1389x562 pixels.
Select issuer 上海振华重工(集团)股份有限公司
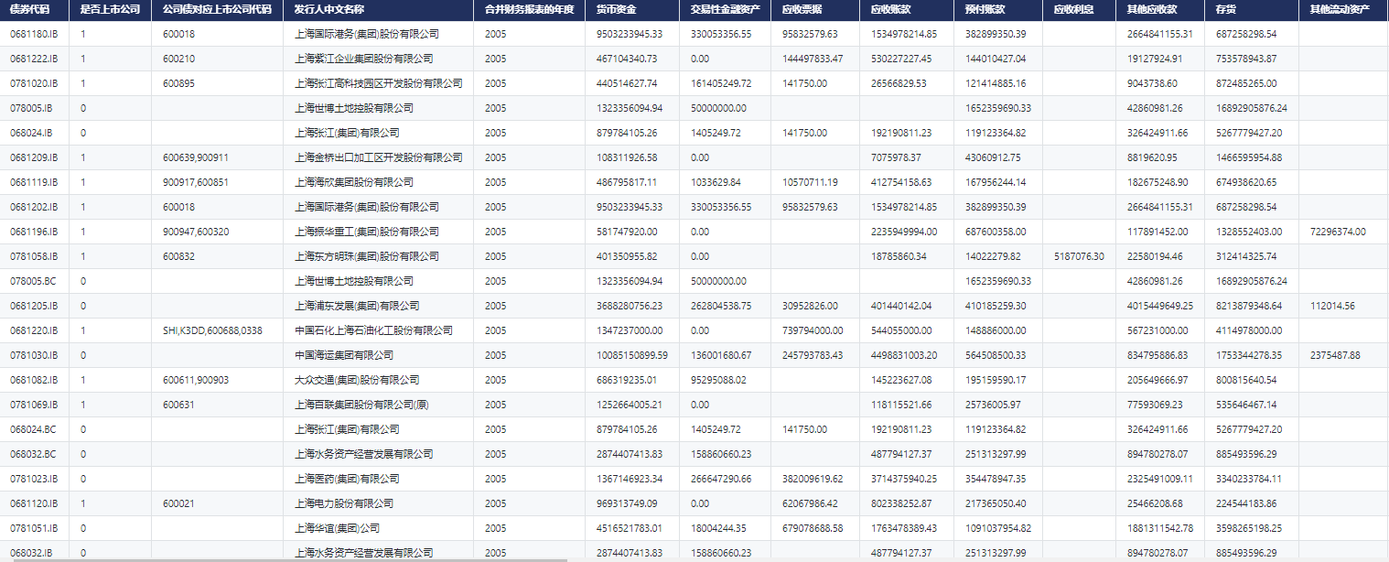(367, 232)
